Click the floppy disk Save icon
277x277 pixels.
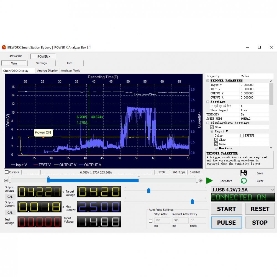click(243, 173)
